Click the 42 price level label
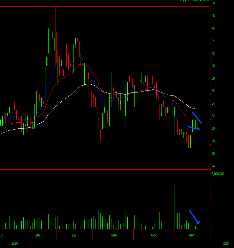Image resolution: width=234 pixels, height=248 pixels. click(213, 53)
